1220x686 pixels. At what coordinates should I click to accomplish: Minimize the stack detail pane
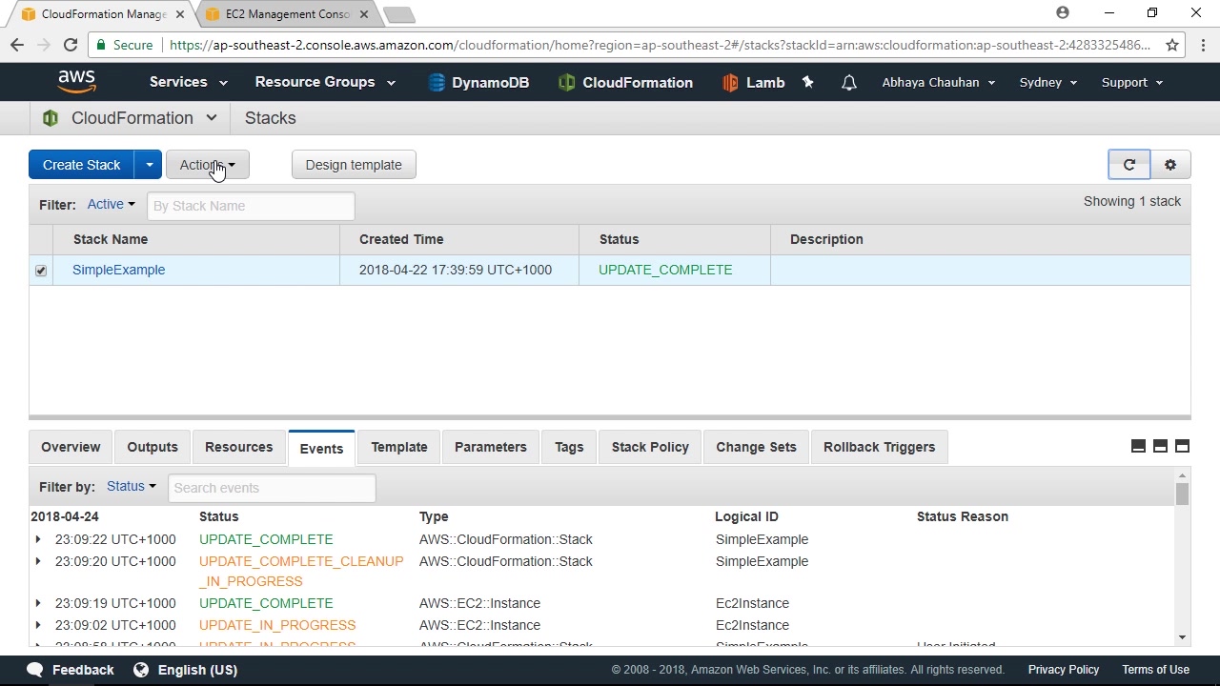(x=1138, y=446)
